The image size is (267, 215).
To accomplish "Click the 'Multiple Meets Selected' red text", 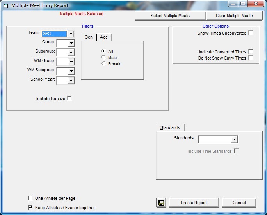I will point(82,14).
